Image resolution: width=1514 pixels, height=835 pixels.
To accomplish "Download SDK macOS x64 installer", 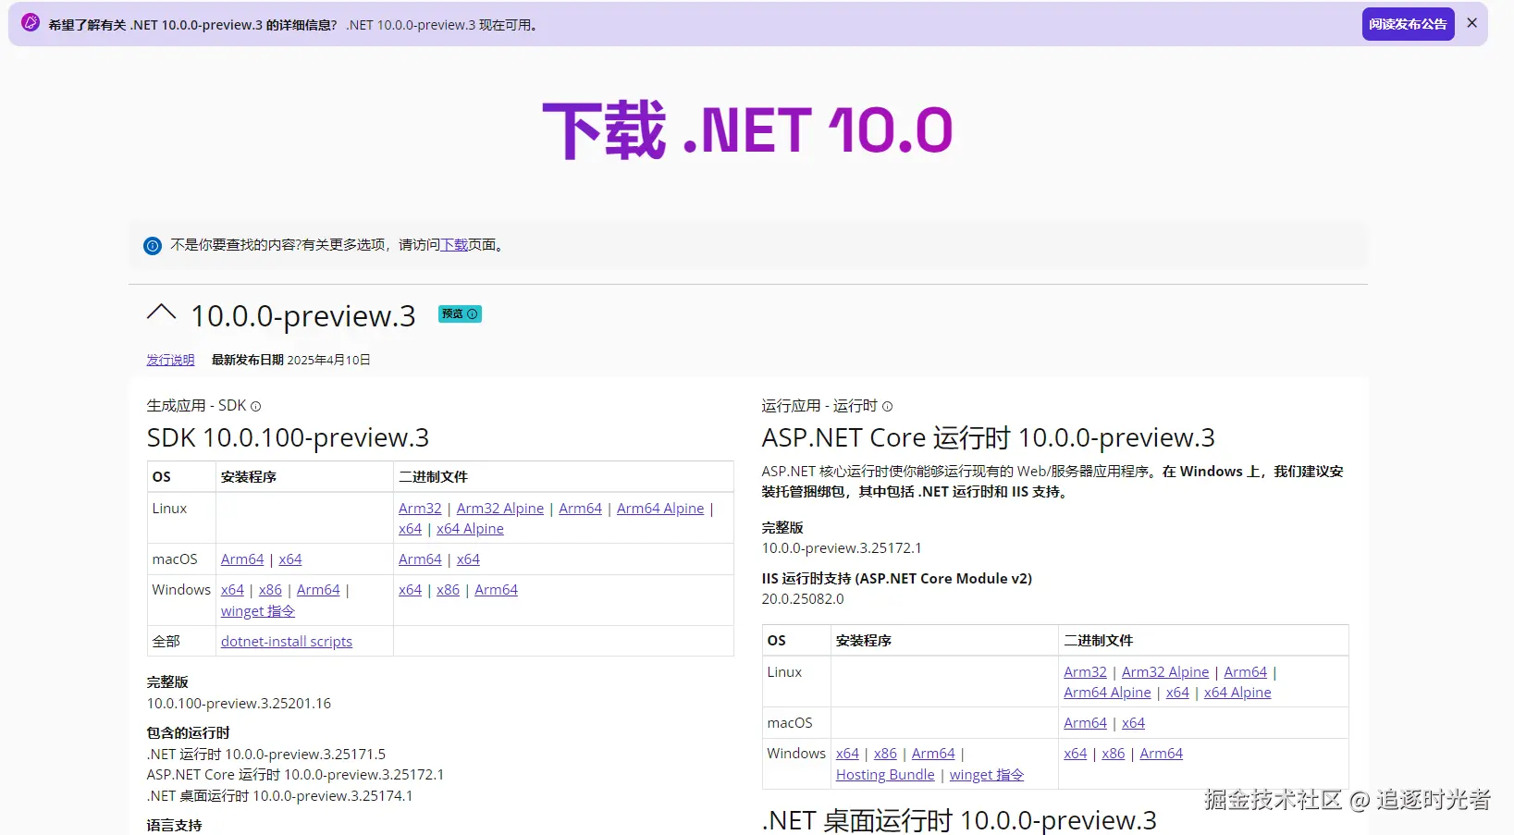I will (290, 559).
